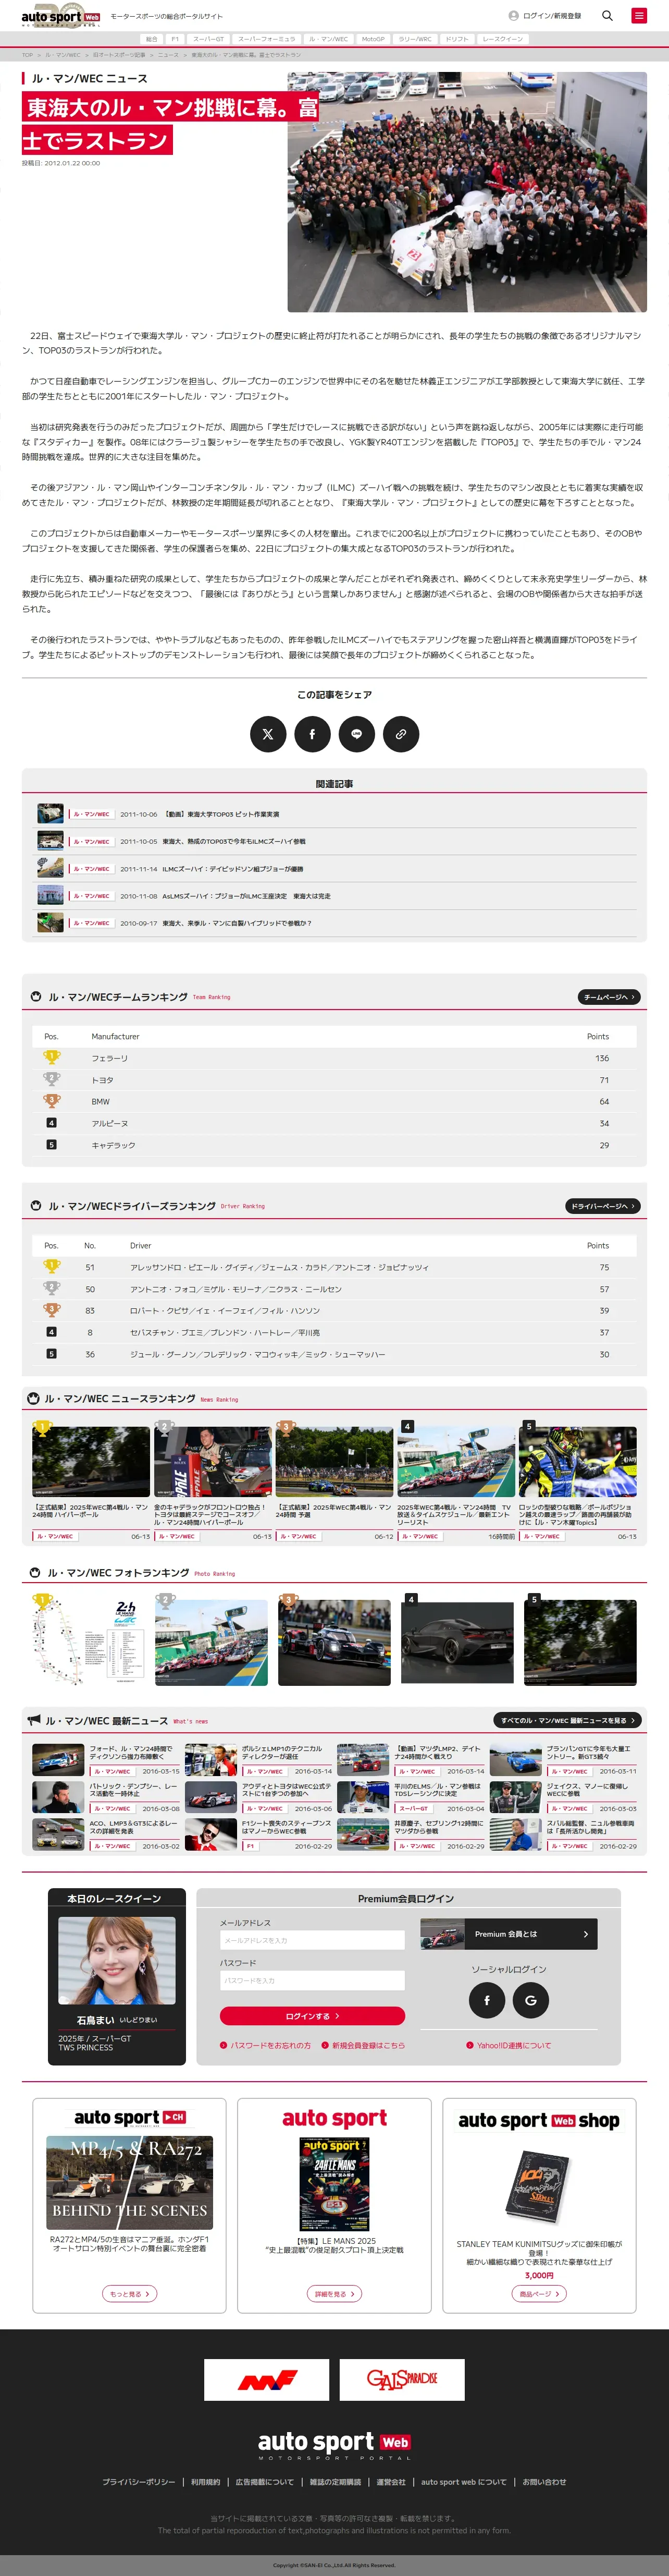Open プライバシーポリシー footer link

coord(138,2481)
